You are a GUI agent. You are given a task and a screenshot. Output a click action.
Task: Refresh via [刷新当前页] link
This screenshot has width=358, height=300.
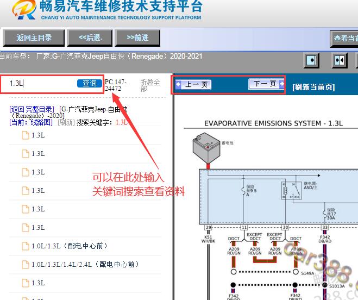pyautogui.click(x=313, y=87)
